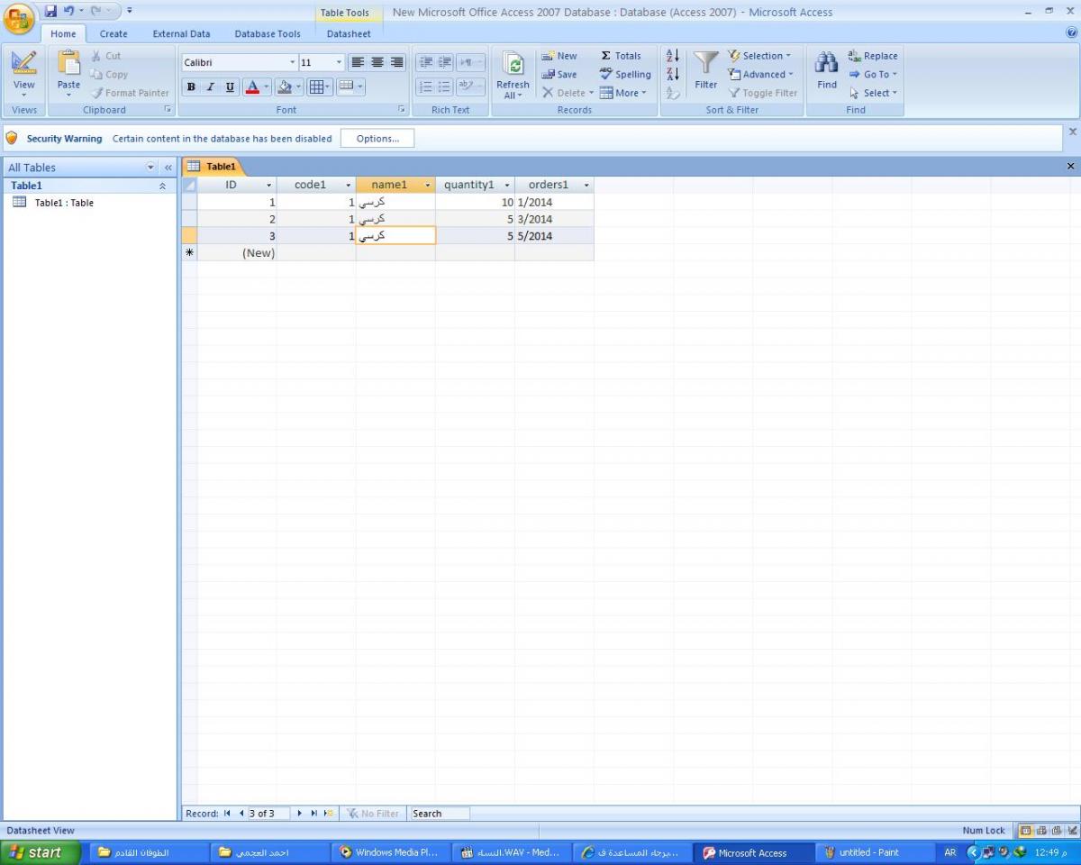The image size is (1081, 865).
Task: Click Totals sigma icon in Records
Action: pyautogui.click(x=606, y=56)
